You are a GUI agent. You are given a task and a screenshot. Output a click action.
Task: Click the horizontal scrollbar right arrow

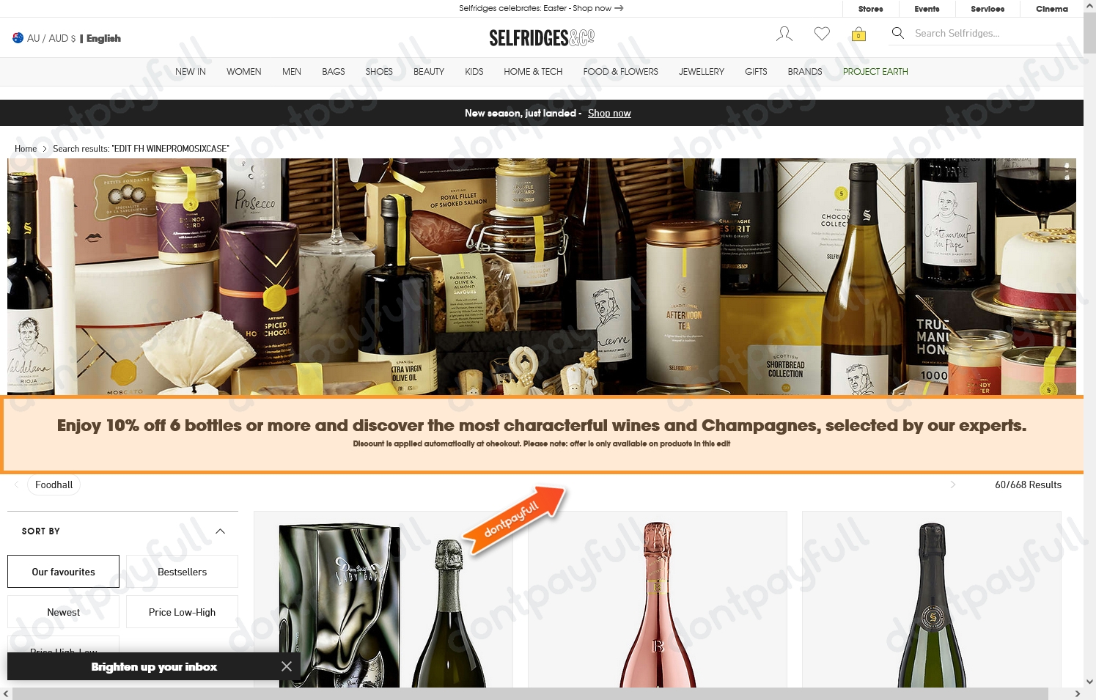1078,693
